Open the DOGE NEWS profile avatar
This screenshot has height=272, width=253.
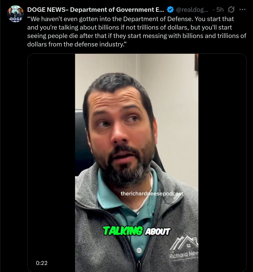tap(15, 14)
